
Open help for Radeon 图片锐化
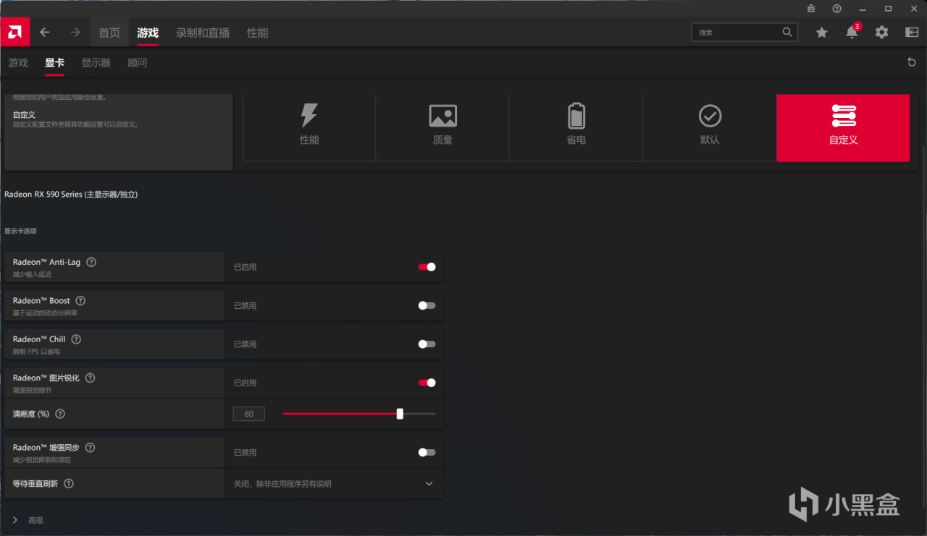[x=91, y=378]
